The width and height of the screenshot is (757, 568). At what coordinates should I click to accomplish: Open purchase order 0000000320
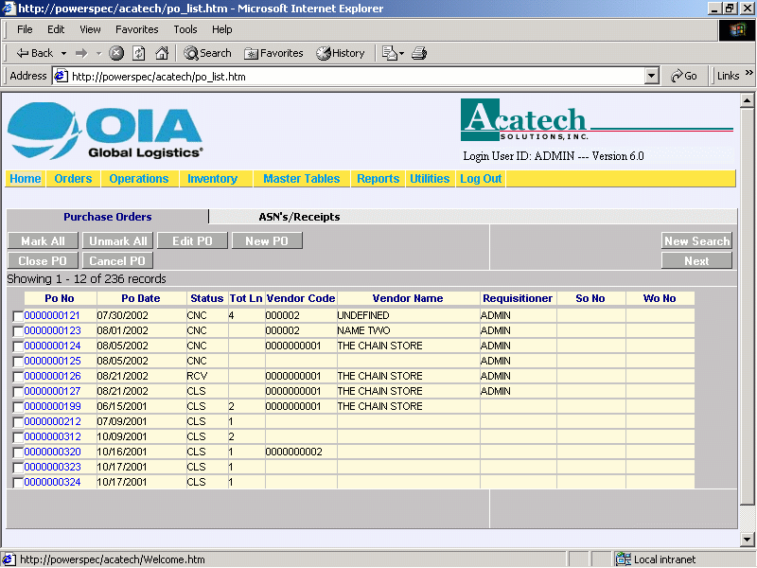53,453
